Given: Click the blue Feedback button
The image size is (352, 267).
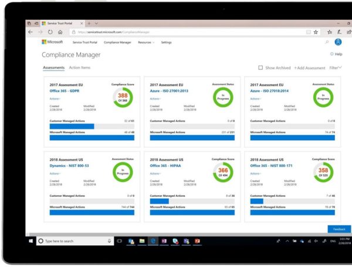Looking at the screenshot, I should (339, 229).
